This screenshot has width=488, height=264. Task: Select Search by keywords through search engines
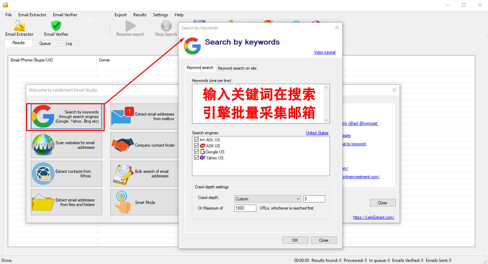(x=66, y=117)
